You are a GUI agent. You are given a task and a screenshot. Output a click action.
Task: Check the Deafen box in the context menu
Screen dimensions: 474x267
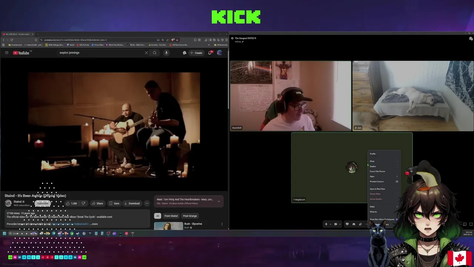397,167
